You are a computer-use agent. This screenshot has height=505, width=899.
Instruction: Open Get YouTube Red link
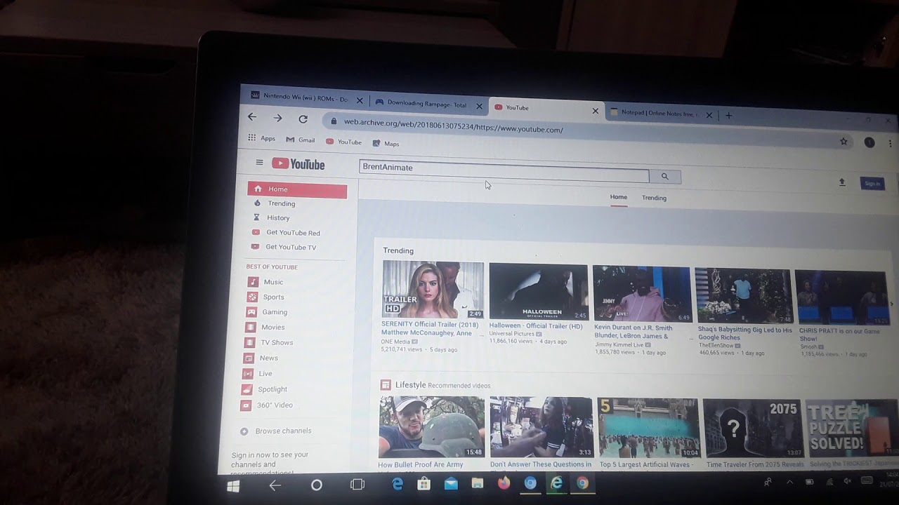click(x=286, y=233)
